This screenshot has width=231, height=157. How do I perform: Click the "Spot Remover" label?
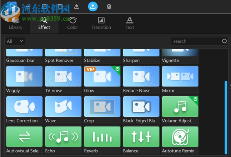click(59, 60)
